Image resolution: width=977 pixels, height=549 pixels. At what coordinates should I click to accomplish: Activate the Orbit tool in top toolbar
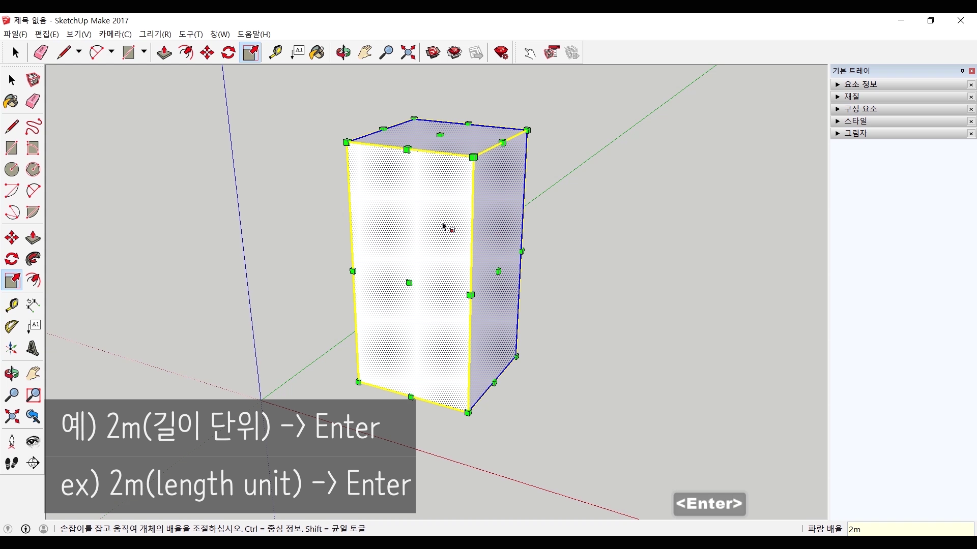tap(343, 52)
